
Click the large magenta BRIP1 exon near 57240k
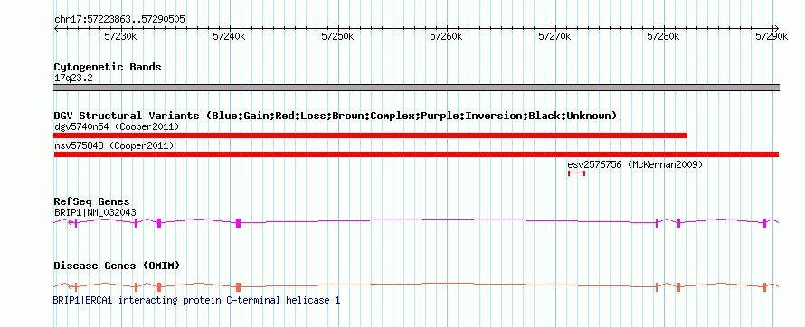[238, 222]
